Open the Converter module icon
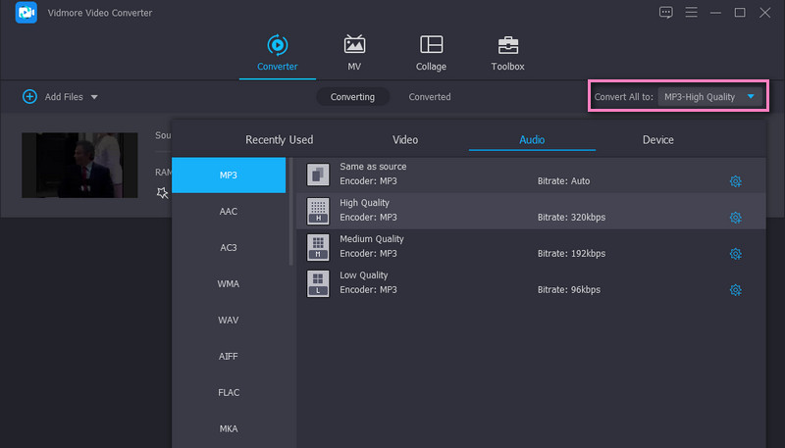Viewport: 785px width, 448px height. (277, 45)
